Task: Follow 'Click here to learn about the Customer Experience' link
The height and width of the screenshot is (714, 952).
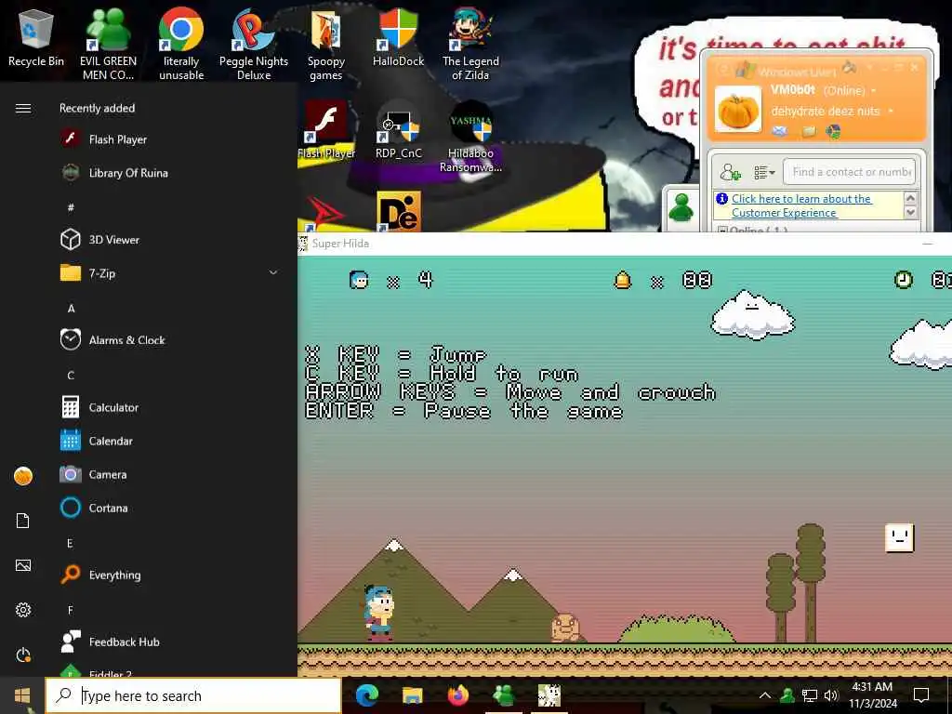Action: point(800,205)
